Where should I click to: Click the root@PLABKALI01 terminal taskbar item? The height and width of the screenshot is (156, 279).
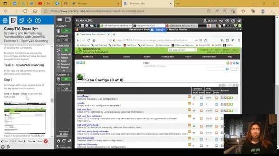pos(149,26)
